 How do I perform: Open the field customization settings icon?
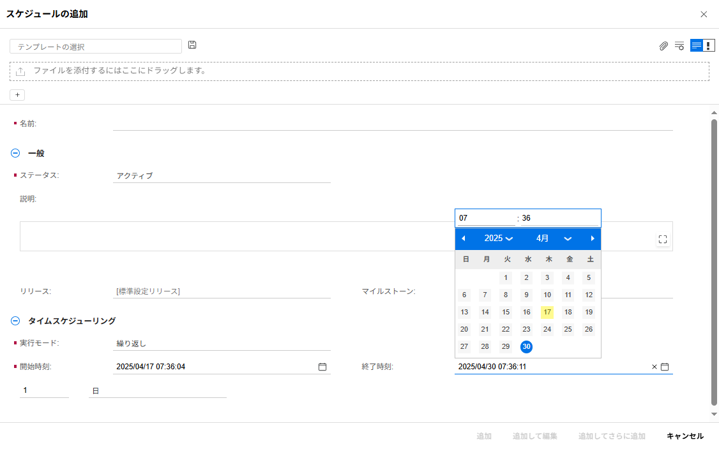pyautogui.click(x=679, y=46)
